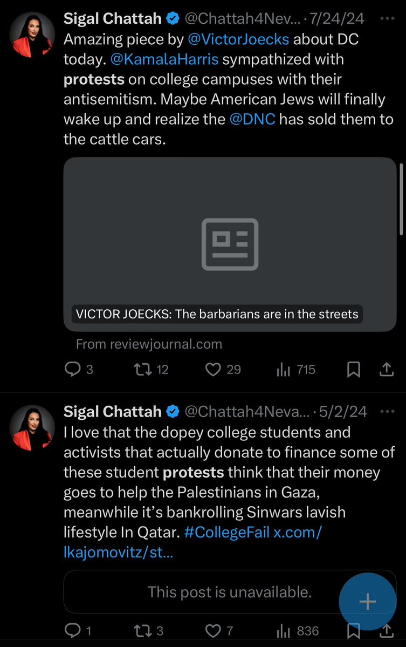Open more options on 7/24/24 post
Image resolution: width=406 pixels, height=647 pixels.
[x=387, y=18]
